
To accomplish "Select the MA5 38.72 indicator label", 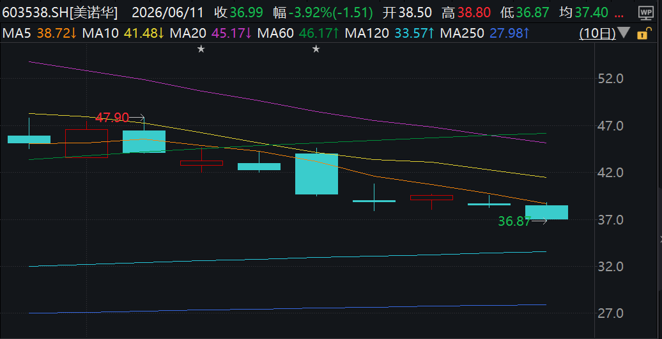I will [40, 33].
